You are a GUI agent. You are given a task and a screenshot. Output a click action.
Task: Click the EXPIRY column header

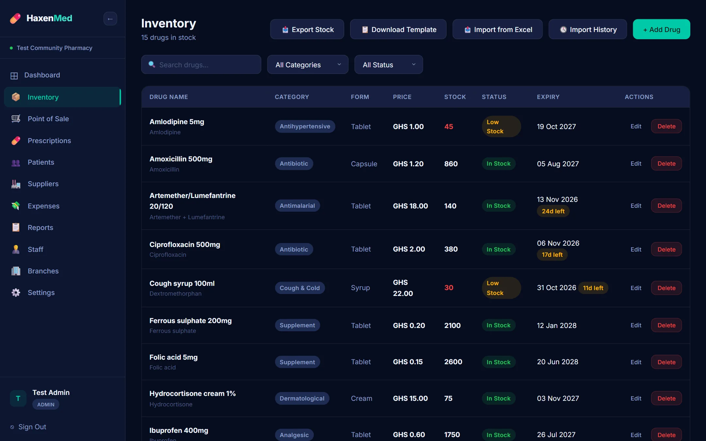(548, 97)
